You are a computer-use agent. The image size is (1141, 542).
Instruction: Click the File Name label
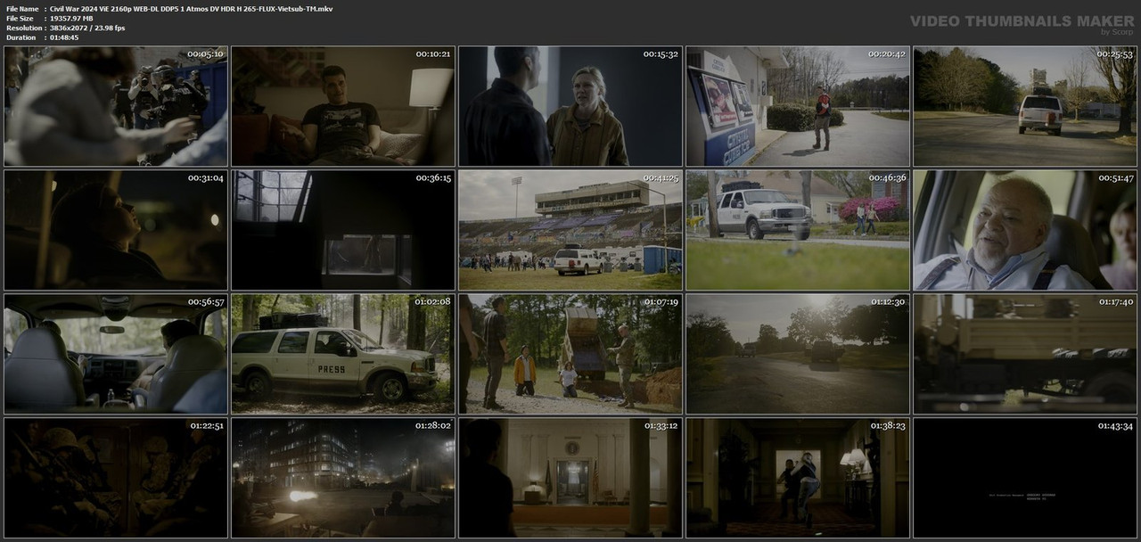point(22,8)
